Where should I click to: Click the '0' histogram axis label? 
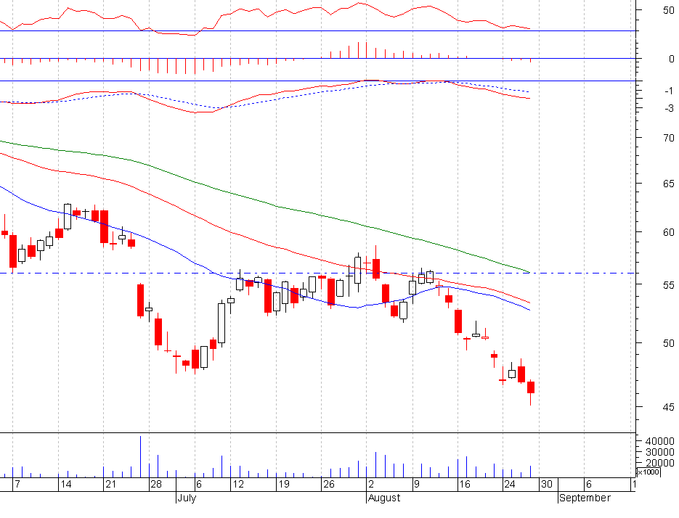(672, 59)
